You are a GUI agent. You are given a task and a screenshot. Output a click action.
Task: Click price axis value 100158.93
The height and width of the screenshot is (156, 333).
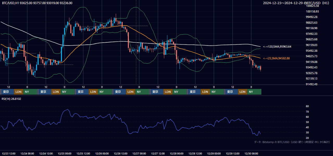pos(312,11)
